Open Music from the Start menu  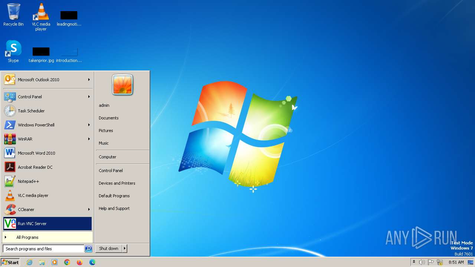(x=104, y=143)
